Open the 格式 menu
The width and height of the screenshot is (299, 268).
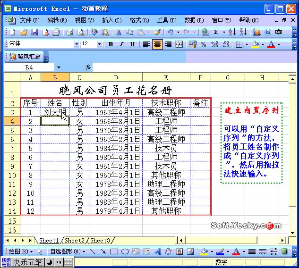(x=139, y=20)
